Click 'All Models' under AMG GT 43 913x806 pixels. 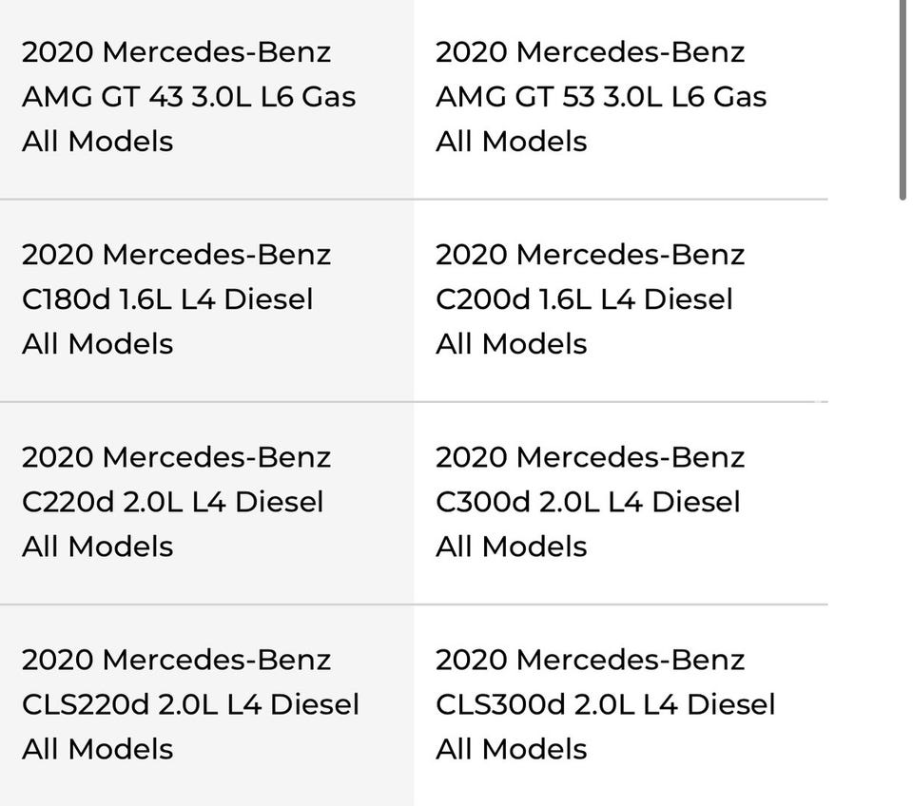coord(97,141)
